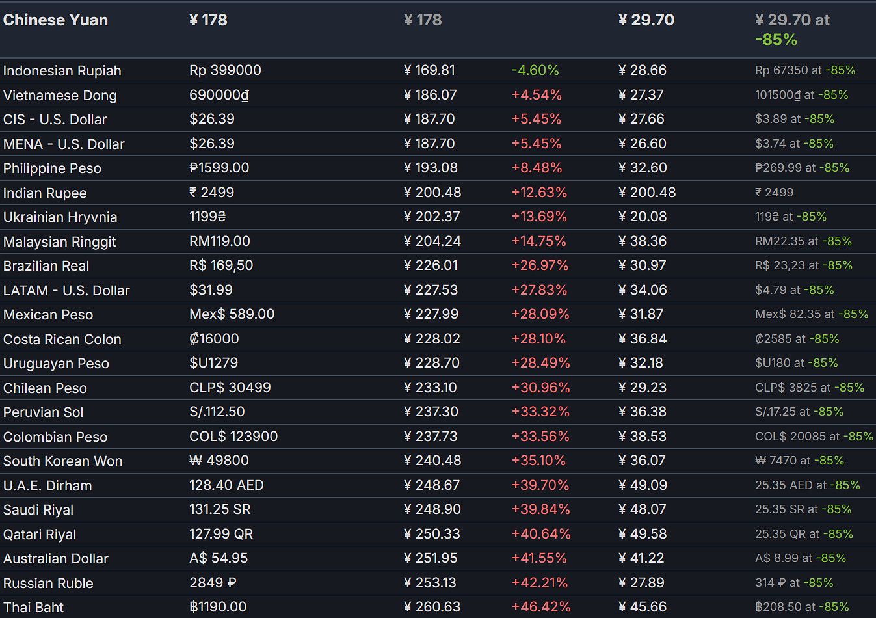This screenshot has height=618, width=876.
Task: Click the Ukrainian Hryvnia currency name
Action: tap(60, 217)
